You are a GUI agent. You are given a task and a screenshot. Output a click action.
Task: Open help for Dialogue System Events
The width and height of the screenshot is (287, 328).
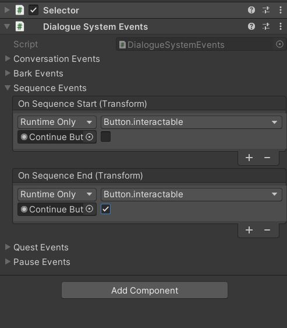coord(251,26)
